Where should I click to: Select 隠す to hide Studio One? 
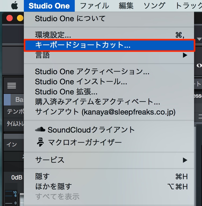pyautogui.click(x=109, y=177)
